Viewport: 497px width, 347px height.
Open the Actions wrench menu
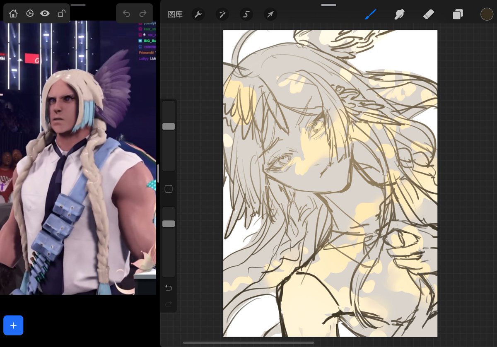(198, 14)
